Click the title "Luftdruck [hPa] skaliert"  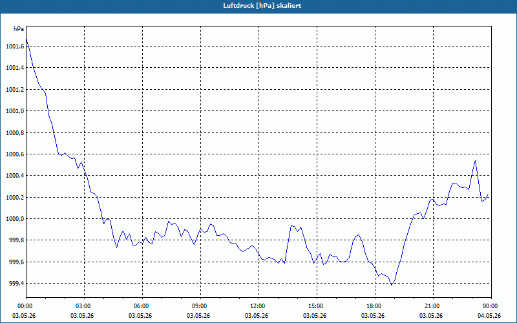tap(262, 6)
